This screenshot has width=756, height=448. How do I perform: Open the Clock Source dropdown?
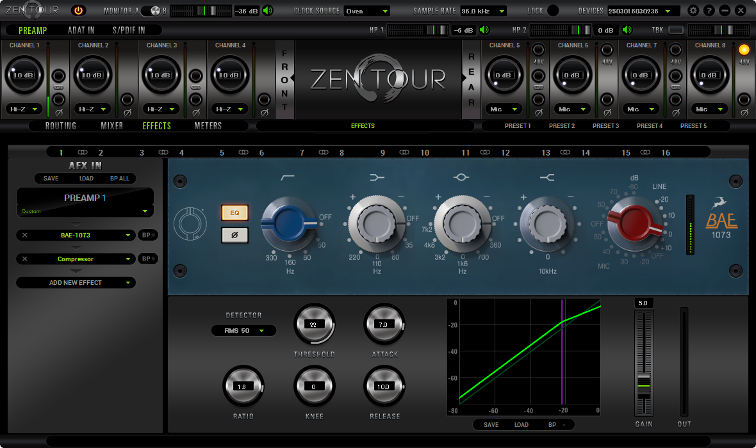(367, 11)
